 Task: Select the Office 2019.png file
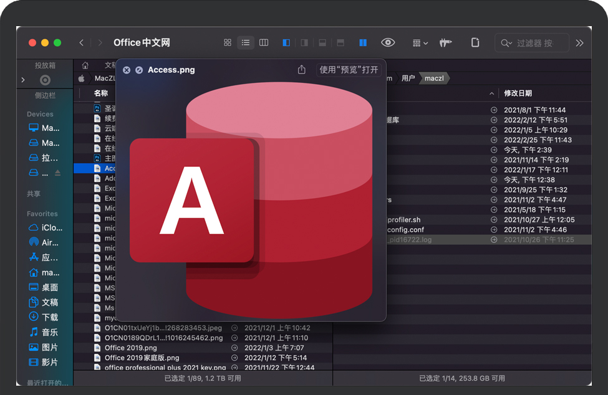tap(131, 348)
